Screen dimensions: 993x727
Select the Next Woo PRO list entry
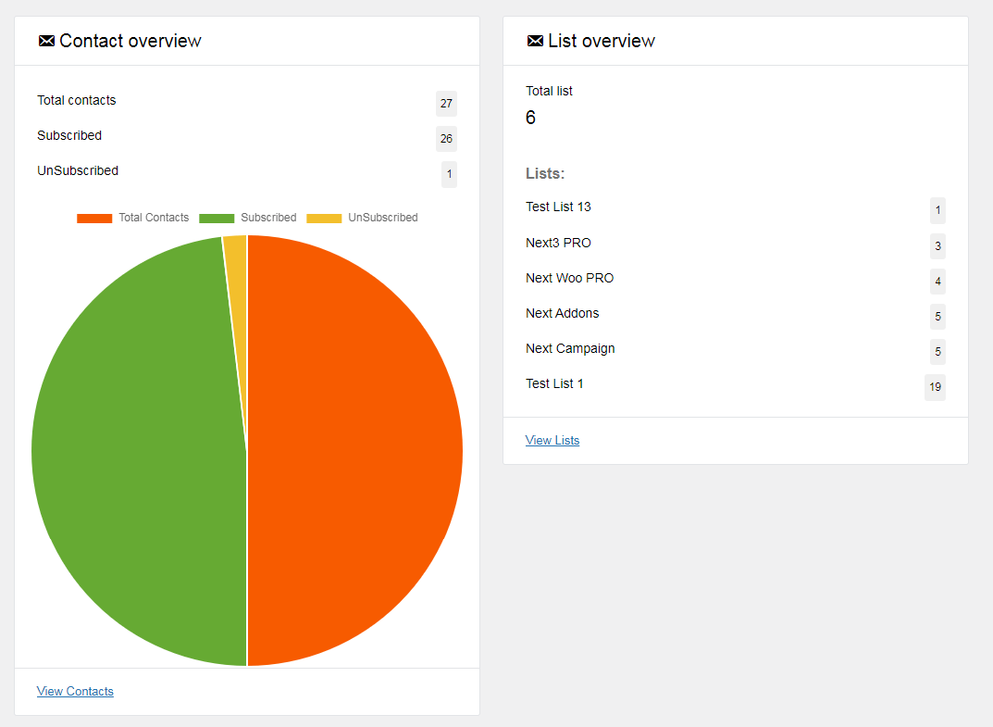click(569, 277)
